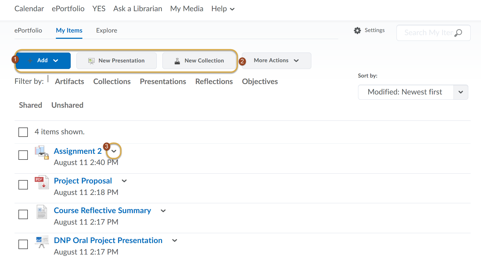Click the New Collection button

point(199,61)
